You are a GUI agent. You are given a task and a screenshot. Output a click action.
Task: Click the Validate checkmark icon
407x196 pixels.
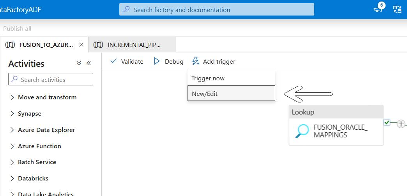tap(113, 61)
